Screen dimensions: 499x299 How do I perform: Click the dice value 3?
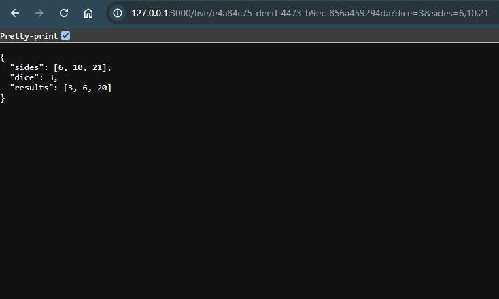[51, 77]
